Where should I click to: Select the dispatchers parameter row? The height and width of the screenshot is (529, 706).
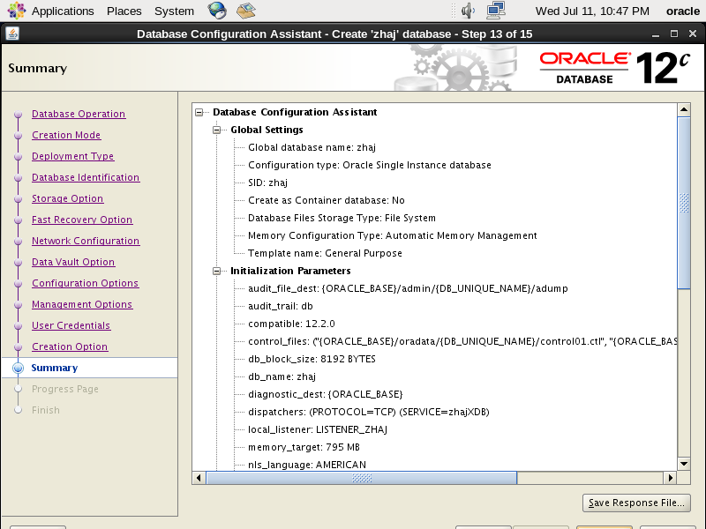(x=369, y=412)
